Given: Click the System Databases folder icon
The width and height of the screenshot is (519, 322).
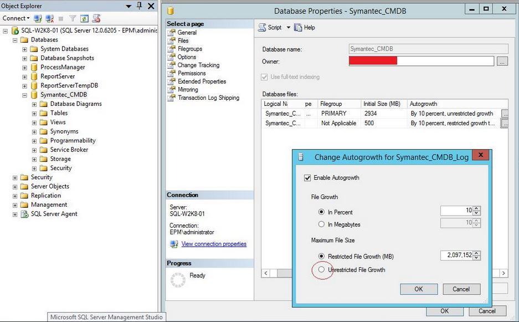Looking at the screenshot, I should coord(34,49).
